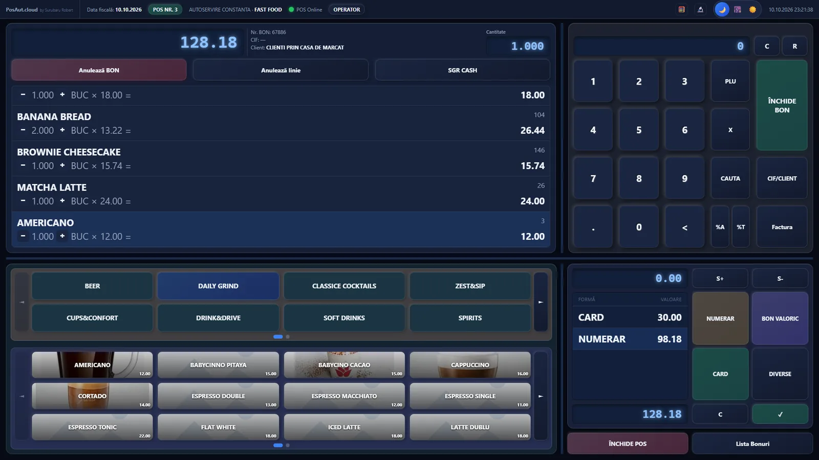Select NUMERAR payment method button
The height and width of the screenshot is (460, 819).
point(720,318)
